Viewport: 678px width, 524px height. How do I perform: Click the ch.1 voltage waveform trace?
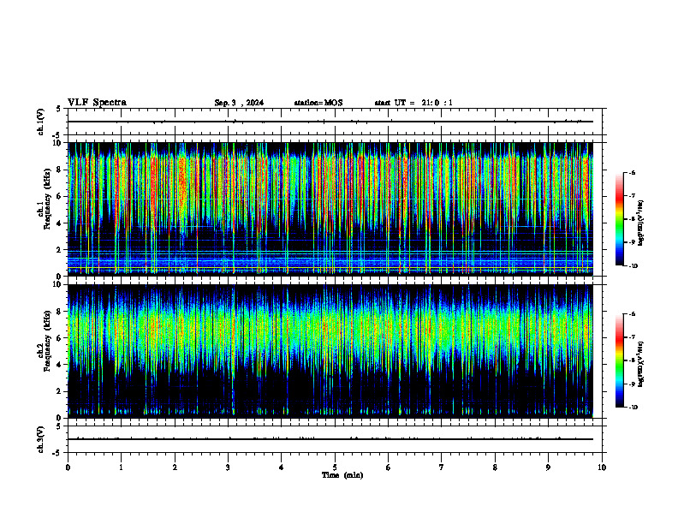click(x=330, y=122)
